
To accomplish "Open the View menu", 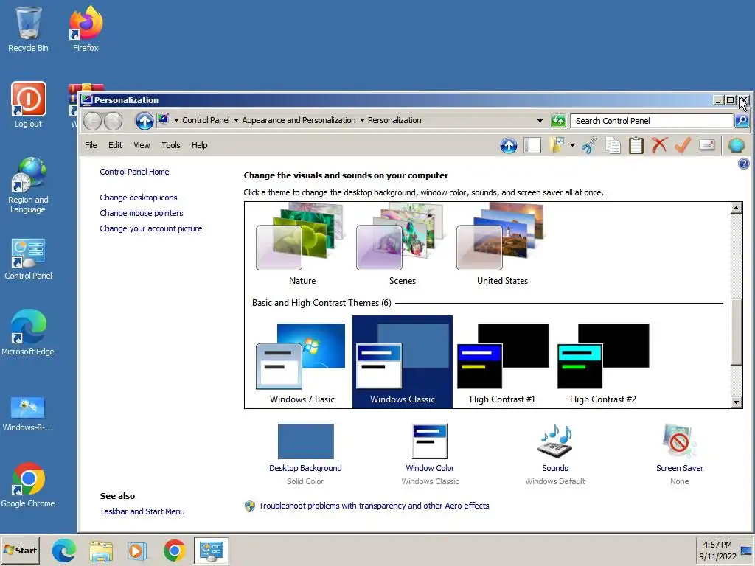I will pos(142,145).
